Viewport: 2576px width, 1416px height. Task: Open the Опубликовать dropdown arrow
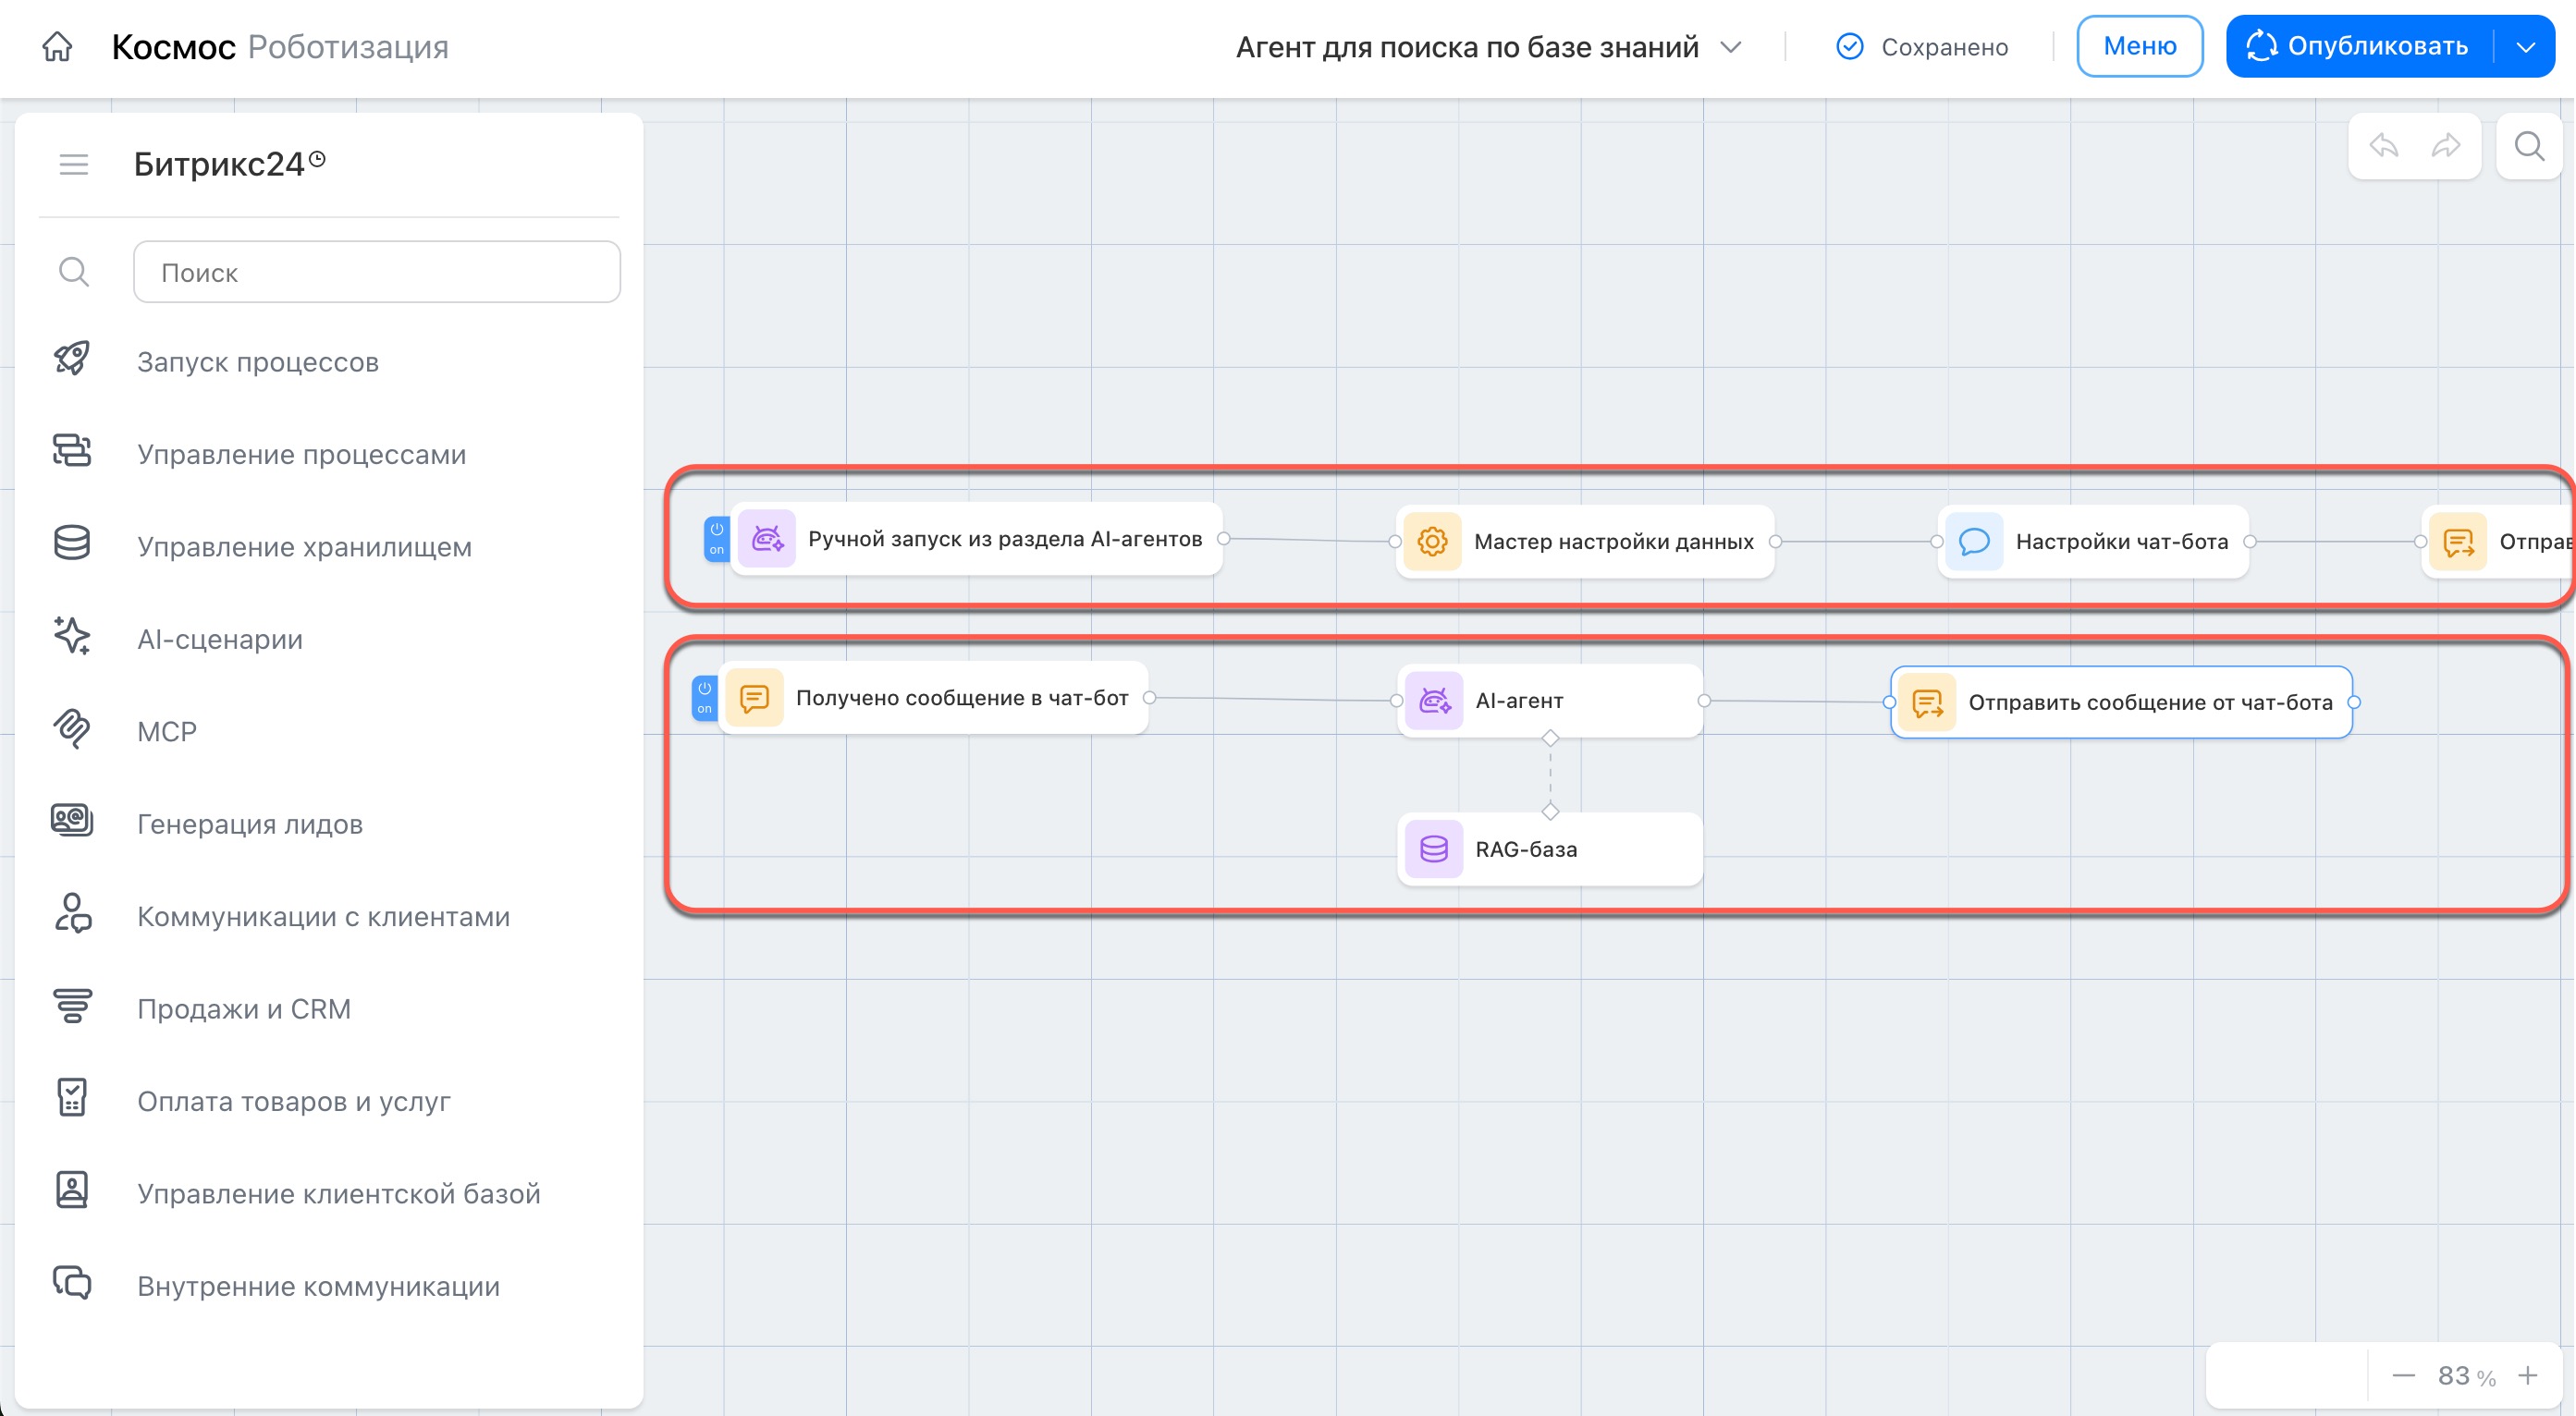click(2526, 47)
